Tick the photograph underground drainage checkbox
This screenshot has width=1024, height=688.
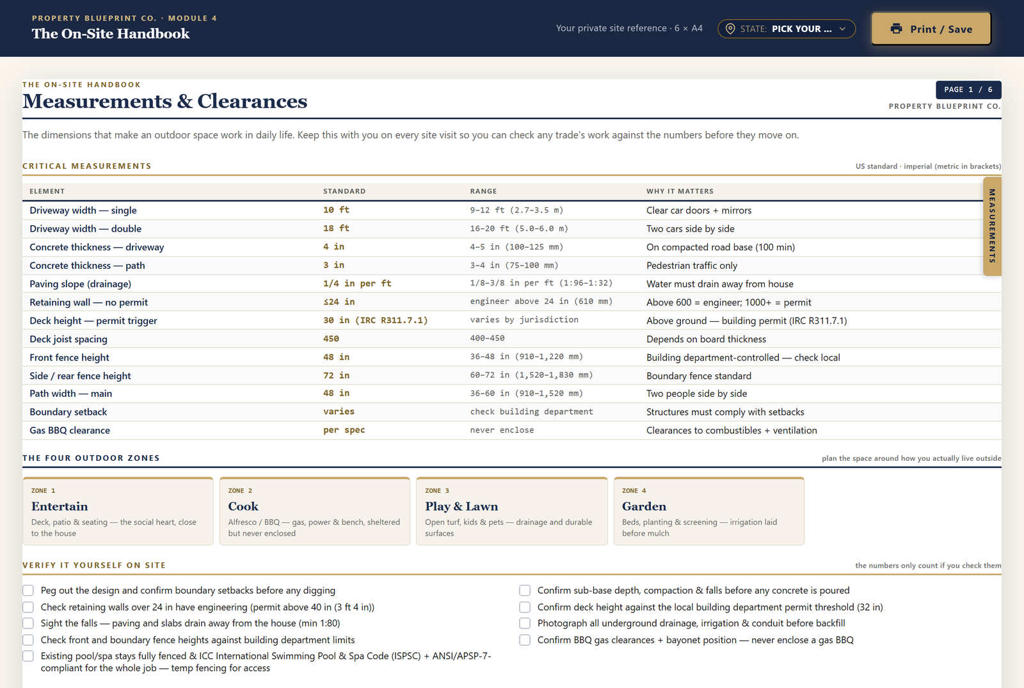525,623
